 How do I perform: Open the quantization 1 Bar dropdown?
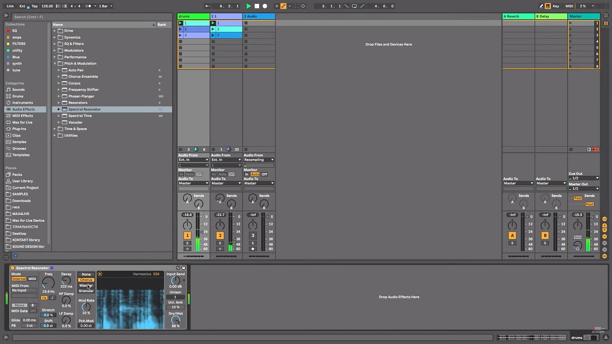(105, 6)
